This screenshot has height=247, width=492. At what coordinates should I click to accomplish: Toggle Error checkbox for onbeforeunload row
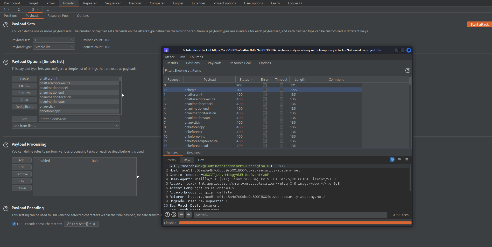point(265,146)
